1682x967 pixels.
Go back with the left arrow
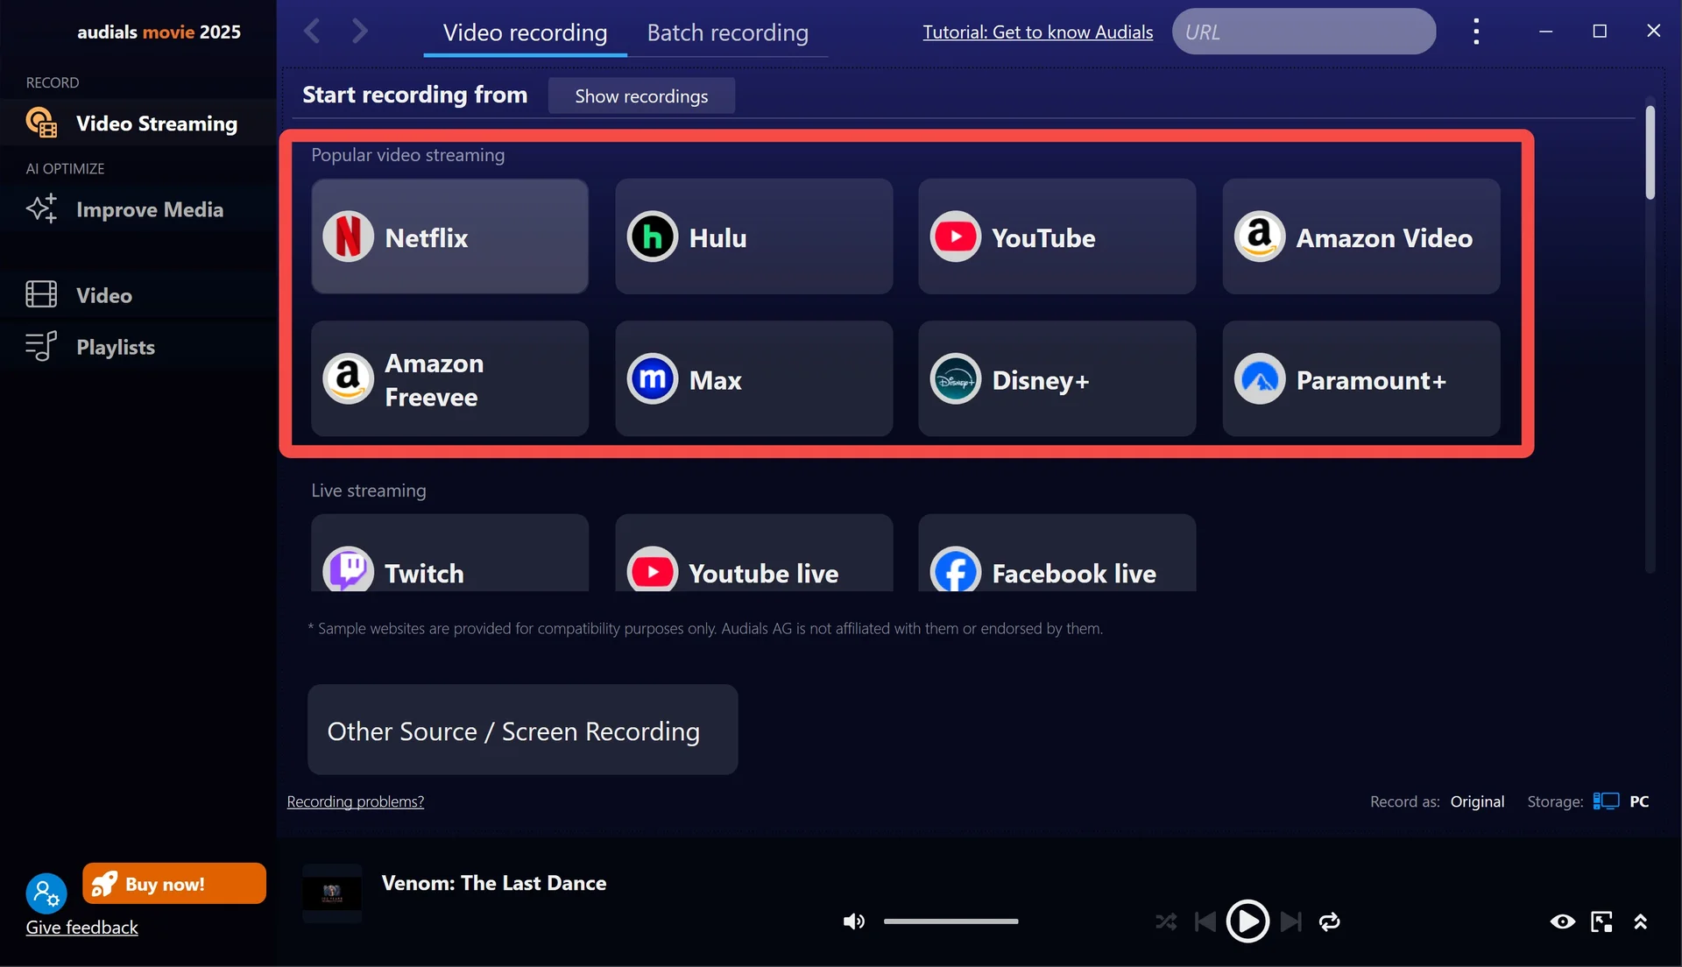point(312,32)
